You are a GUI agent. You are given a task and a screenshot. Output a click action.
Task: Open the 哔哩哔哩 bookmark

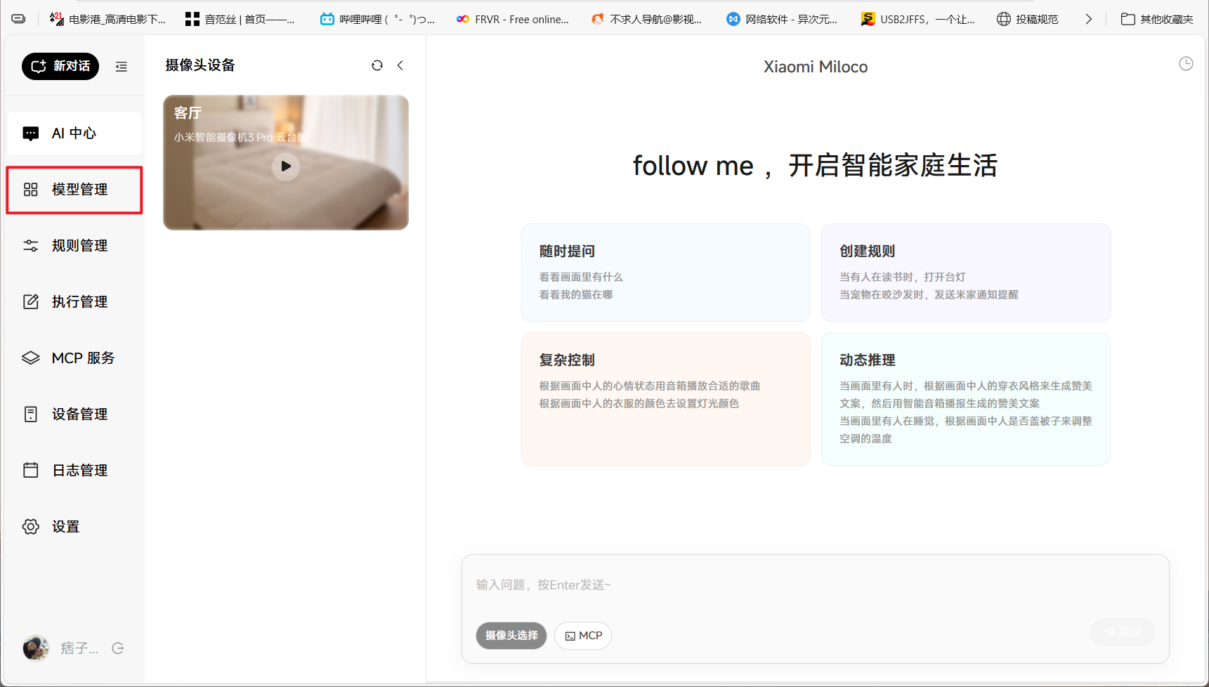(x=377, y=19)
